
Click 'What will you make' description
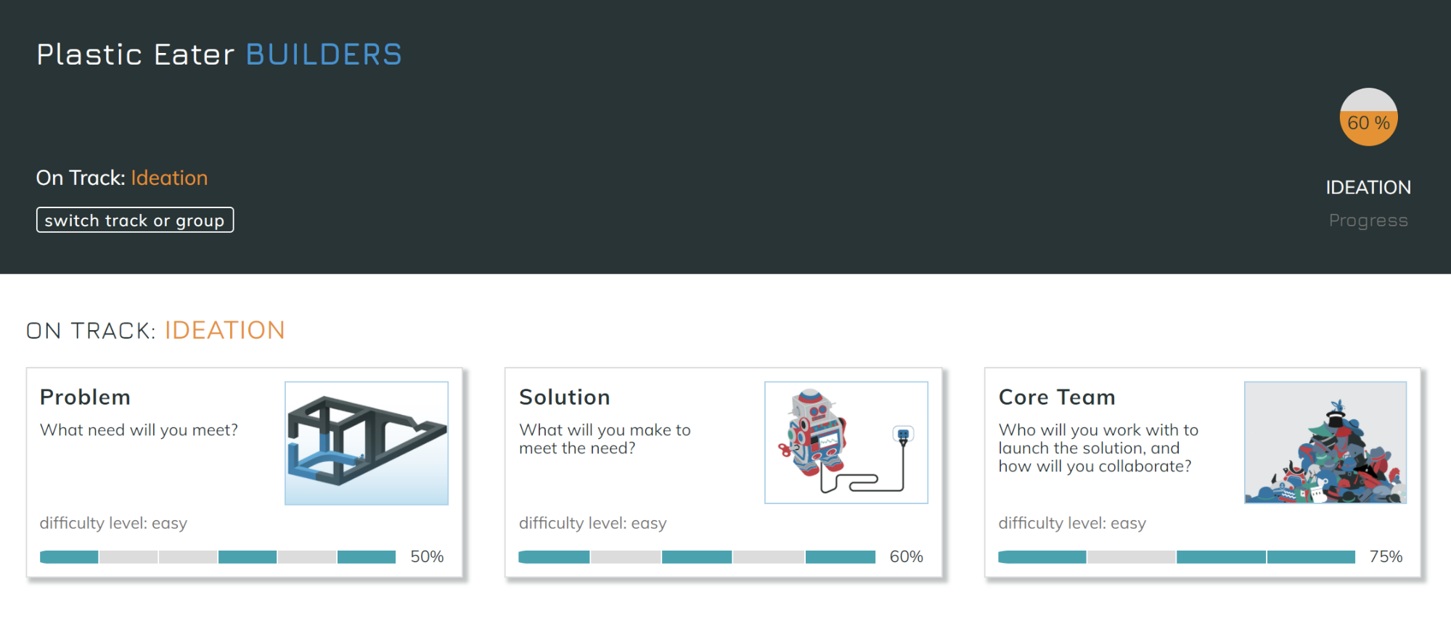tap(605, 439)
